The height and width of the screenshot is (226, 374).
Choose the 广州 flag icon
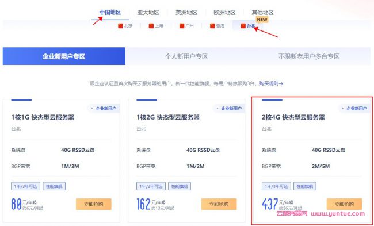[x=182, y=26]
